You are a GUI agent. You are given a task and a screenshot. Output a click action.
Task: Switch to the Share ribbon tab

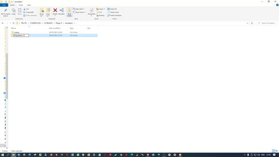tap(21, 5)
